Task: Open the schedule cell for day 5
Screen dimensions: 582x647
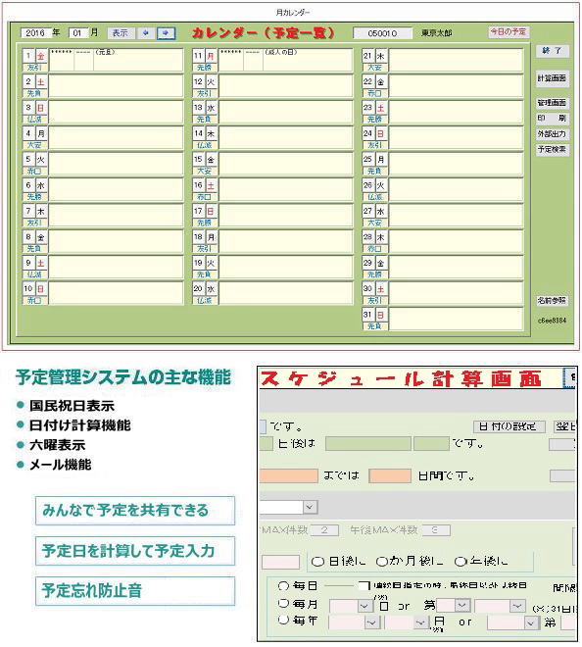Action: 117,164
